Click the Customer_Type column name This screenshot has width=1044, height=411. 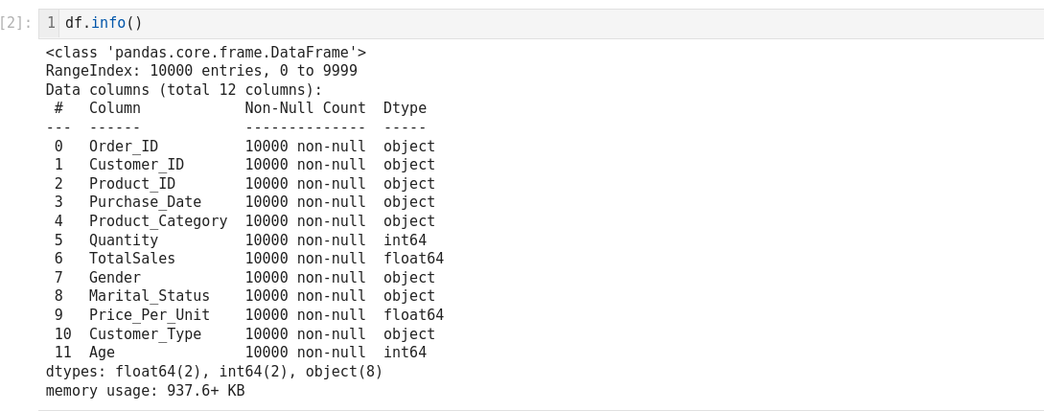tap(145, 334)
